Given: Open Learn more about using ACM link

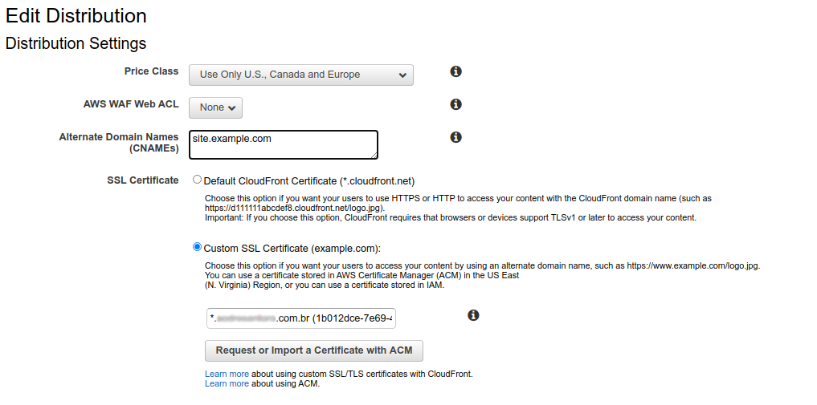Looking at the screenshot, I should (227, 383).
